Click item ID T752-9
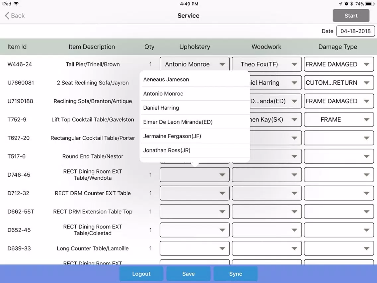 (x=17, y=120)
